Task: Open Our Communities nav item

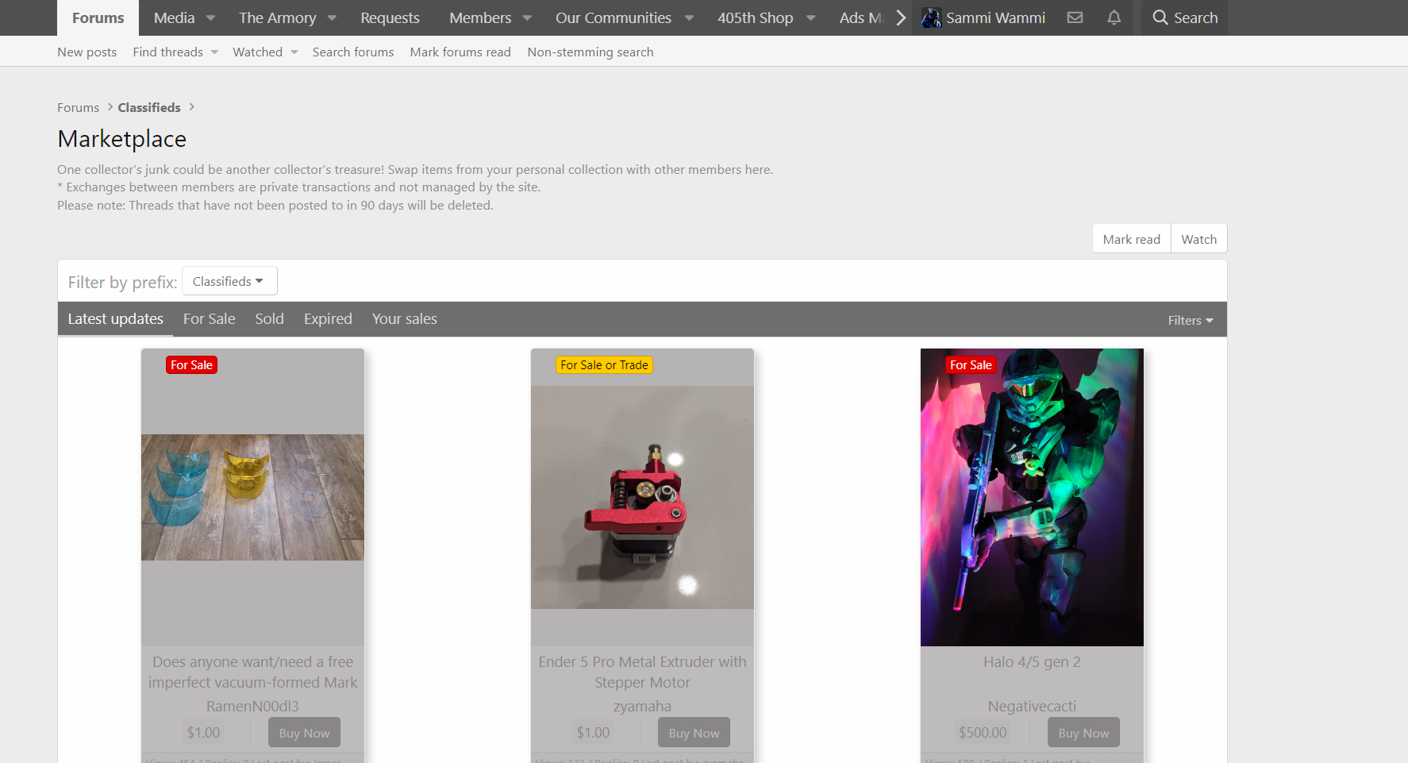Action: pyautogui.click(x=614, y=17)
